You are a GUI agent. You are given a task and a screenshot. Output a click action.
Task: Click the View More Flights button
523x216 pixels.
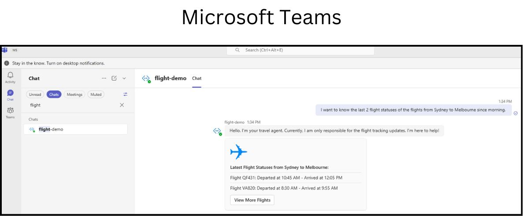point(252,200)
